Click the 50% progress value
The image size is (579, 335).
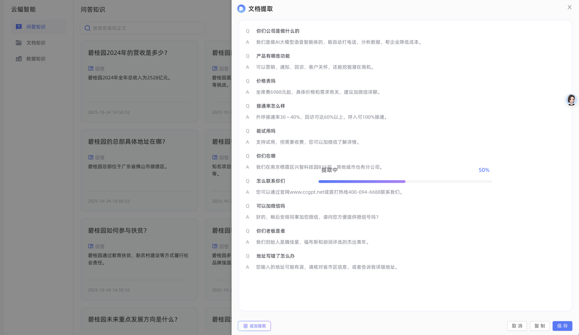click(x=484, y=170)
